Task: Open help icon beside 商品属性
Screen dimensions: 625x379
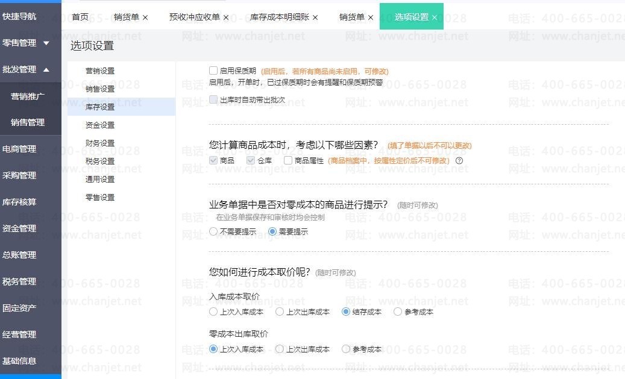Action: click(x=459, y=161)
